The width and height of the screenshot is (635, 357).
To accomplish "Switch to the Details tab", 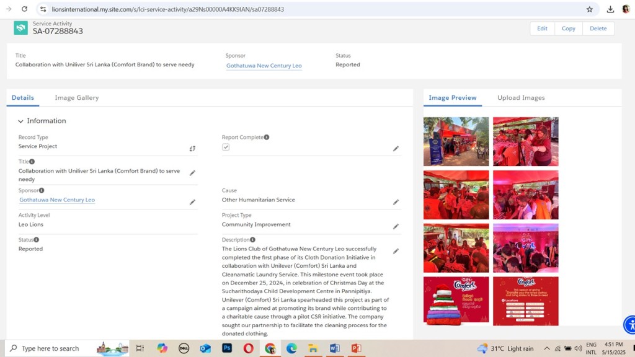I will (23, 97).
